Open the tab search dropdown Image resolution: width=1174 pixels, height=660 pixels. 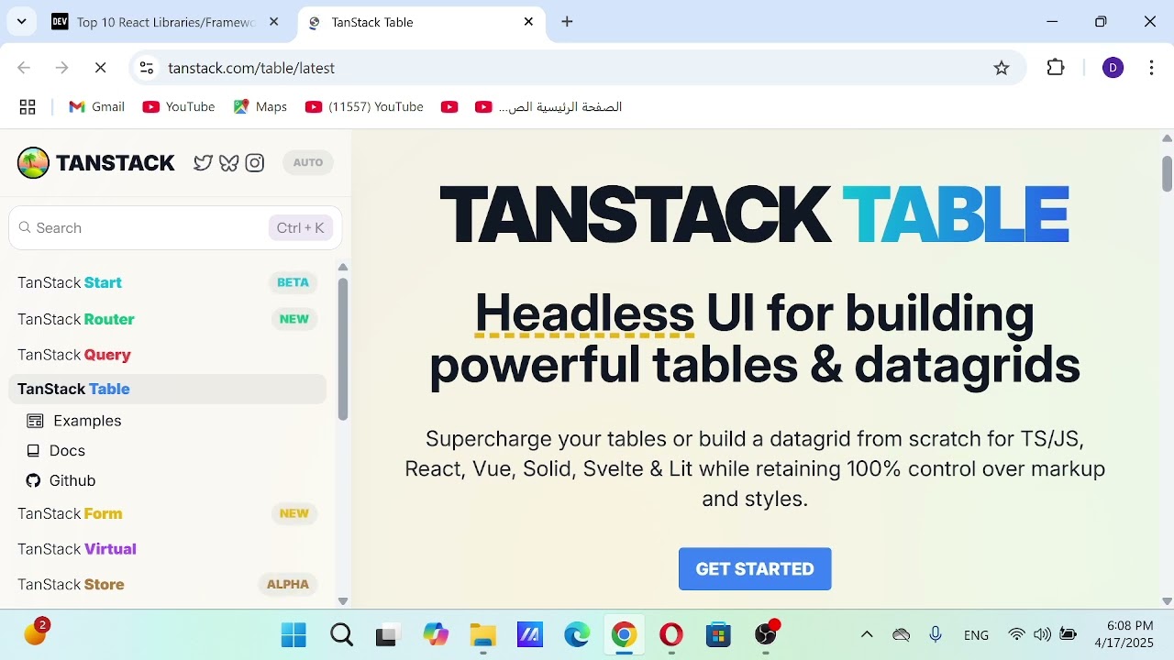tap(21, 22)
